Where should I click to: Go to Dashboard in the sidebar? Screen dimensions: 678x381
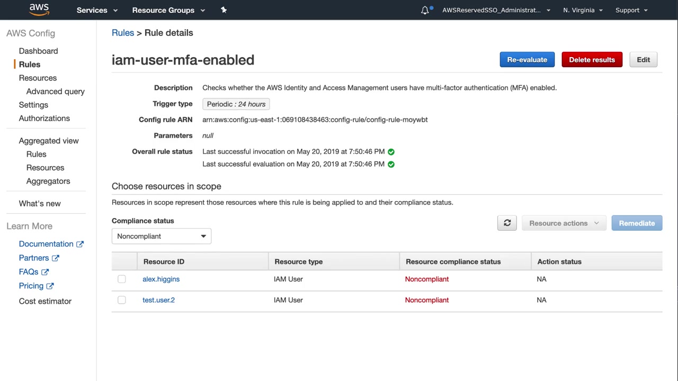pyautogui.click(x=38, y=51)
